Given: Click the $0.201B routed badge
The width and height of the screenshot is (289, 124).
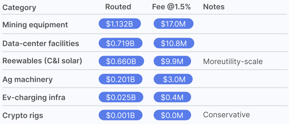Looking at the screenshot, I should click(120, 79).
